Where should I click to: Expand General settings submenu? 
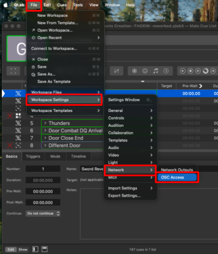click(x=130, y=110)
